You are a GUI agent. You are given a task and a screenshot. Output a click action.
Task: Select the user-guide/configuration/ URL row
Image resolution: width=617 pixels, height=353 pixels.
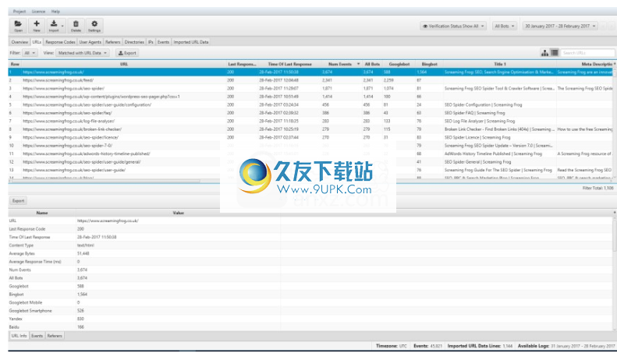click(311, 104)
